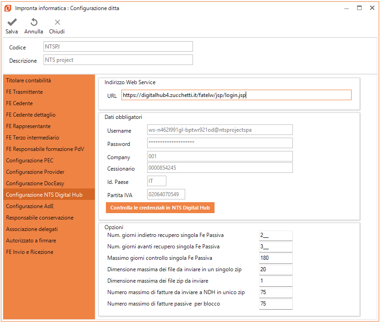This screenshot has height=322, width=380.
Task: Click the Chiudi X toolbar icon
Action: [x=57, y=22]
